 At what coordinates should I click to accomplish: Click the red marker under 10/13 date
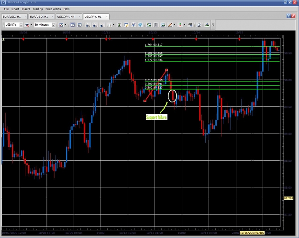tap(153, 40)
